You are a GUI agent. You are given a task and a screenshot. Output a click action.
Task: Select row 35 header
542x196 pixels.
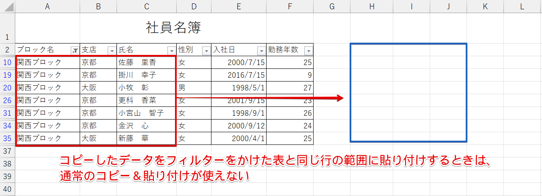point(7,138)
